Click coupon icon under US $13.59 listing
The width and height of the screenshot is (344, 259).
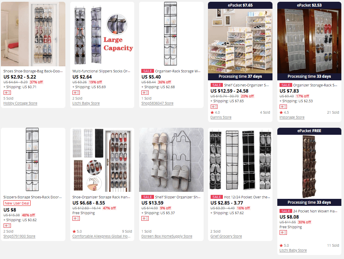145,219
